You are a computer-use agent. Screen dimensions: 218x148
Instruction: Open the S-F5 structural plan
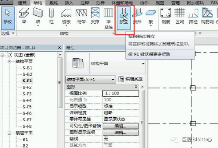tap(27, 107)
